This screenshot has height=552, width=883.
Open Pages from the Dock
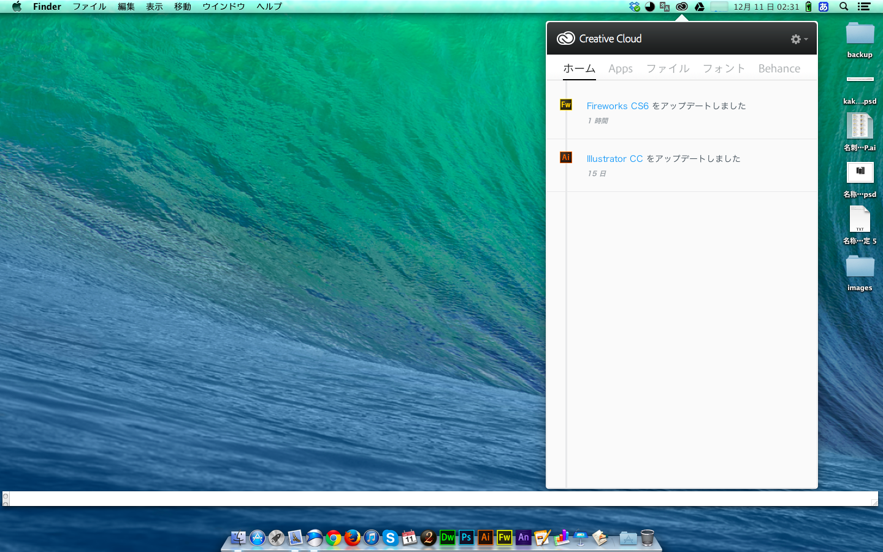(543, 538)
